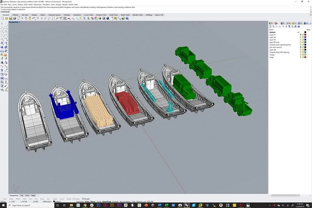Viewport: 312px width, 208px height.
Task: Toggle the Ortho status bar button
Action: point(87,201)
